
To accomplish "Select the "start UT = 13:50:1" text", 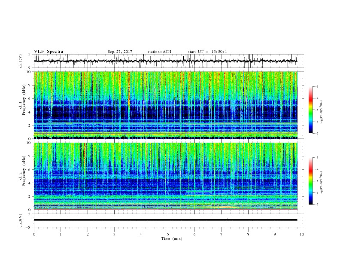I will (x=207, y=52).
